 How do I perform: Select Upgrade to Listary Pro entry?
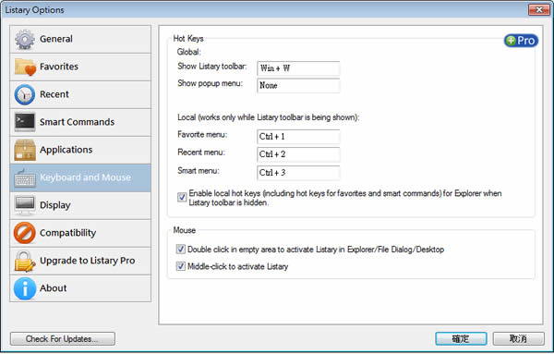(x=80, y=261)
